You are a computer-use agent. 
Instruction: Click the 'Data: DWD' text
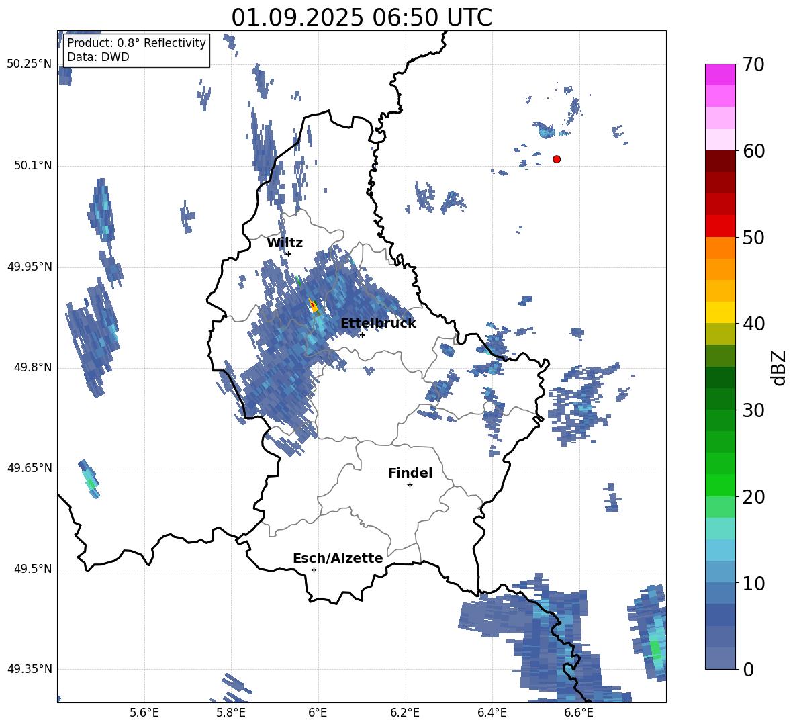point(98,57)
